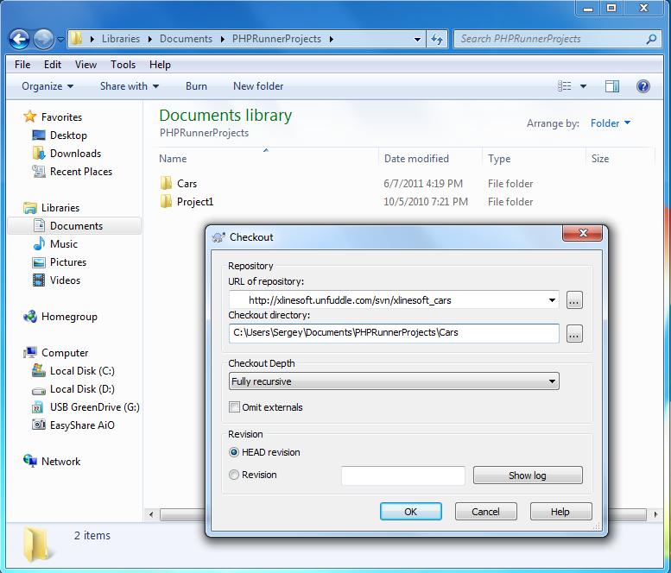The image size is (671, 573).
Task: Click the Forward navigation arrow
Action: point(43,40)
